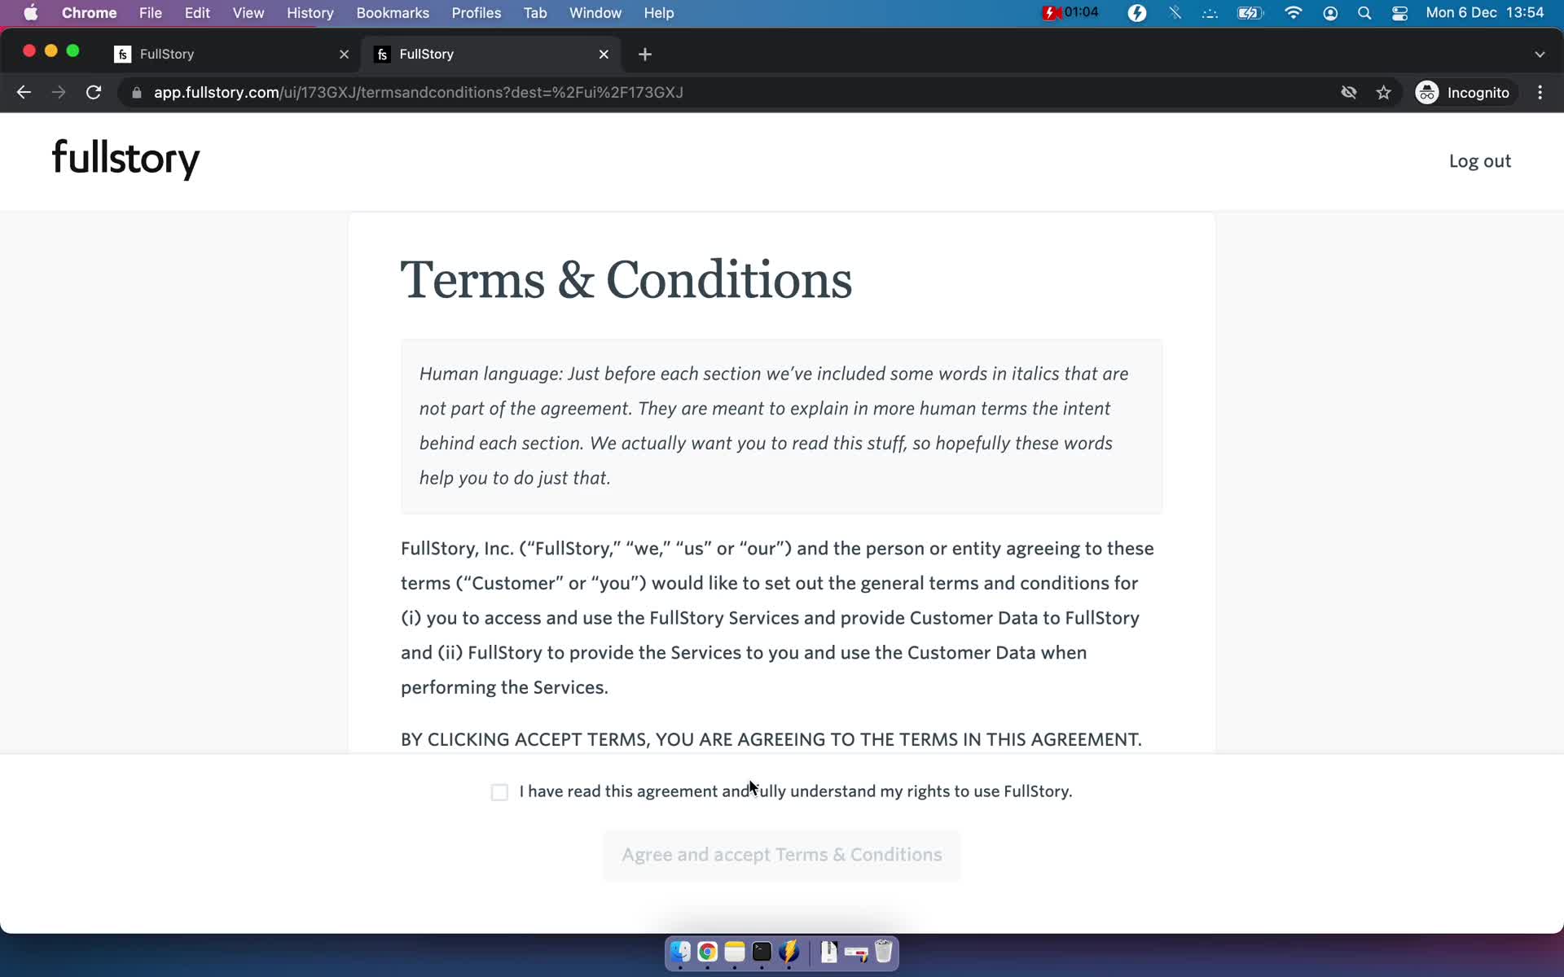Click the FullStory logo icon

pos(126,160)
